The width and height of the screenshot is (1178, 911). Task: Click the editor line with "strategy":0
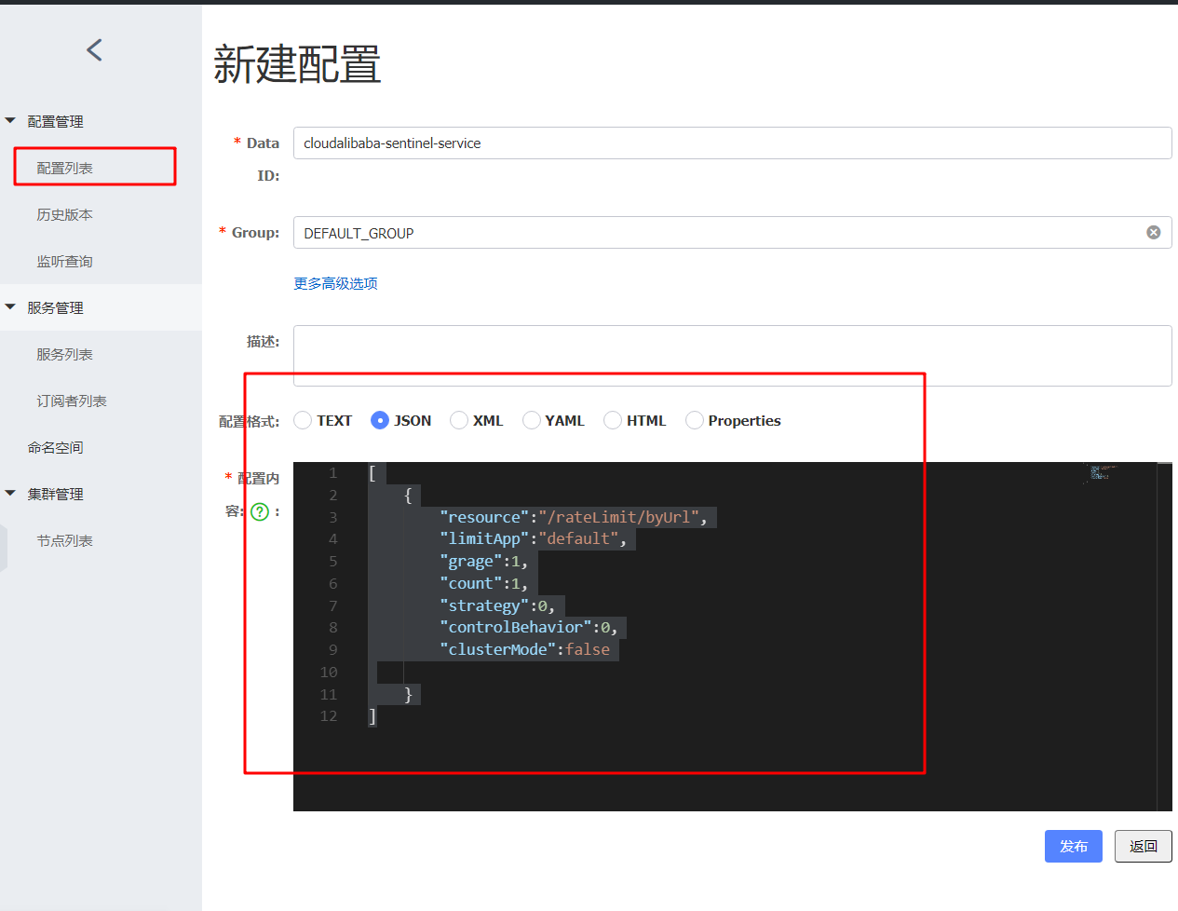497,605
